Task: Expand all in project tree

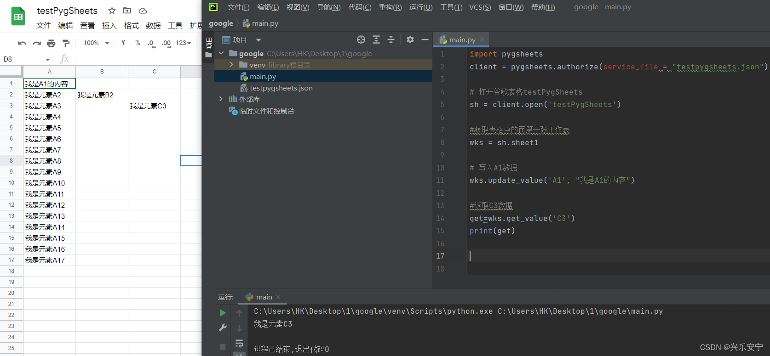Action: [376, 40]
